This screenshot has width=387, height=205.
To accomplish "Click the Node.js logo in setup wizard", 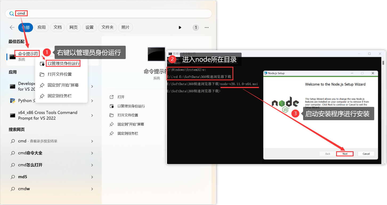I will pyautogui.click(x=285, y=104).
